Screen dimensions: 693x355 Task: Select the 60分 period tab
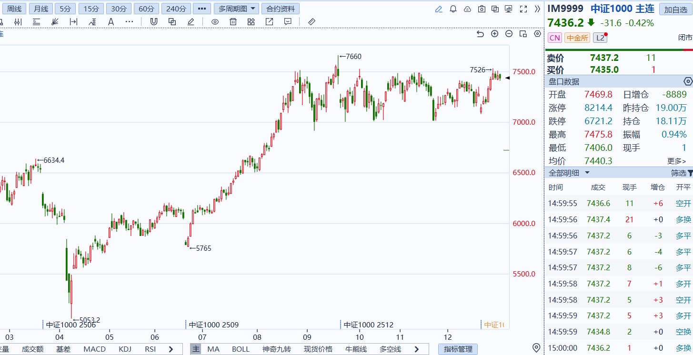(x=146, y=9)
